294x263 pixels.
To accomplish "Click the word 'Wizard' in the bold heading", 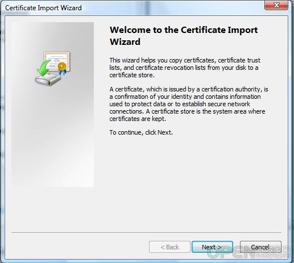I will point(125,41).
